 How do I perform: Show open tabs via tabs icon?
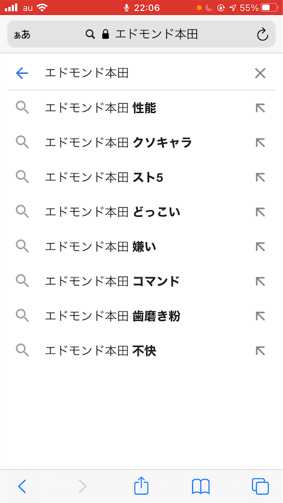[260, 486]
